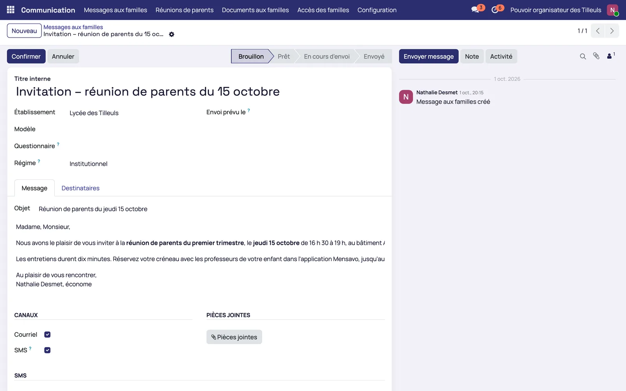Screen dimensions: 626x391
Task: Open help tooltip next to Questionnaire
Action: click(x=58, y=144)
